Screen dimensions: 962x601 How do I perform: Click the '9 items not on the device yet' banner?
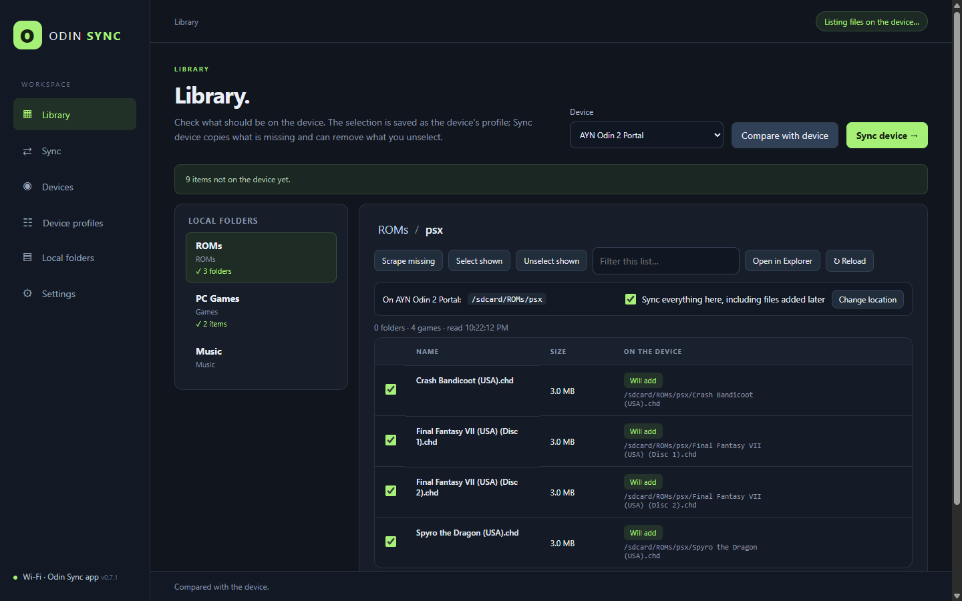click(550, 179)
